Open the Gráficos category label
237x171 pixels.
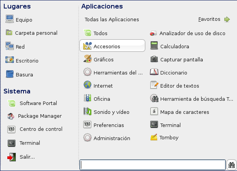[104, 59]
